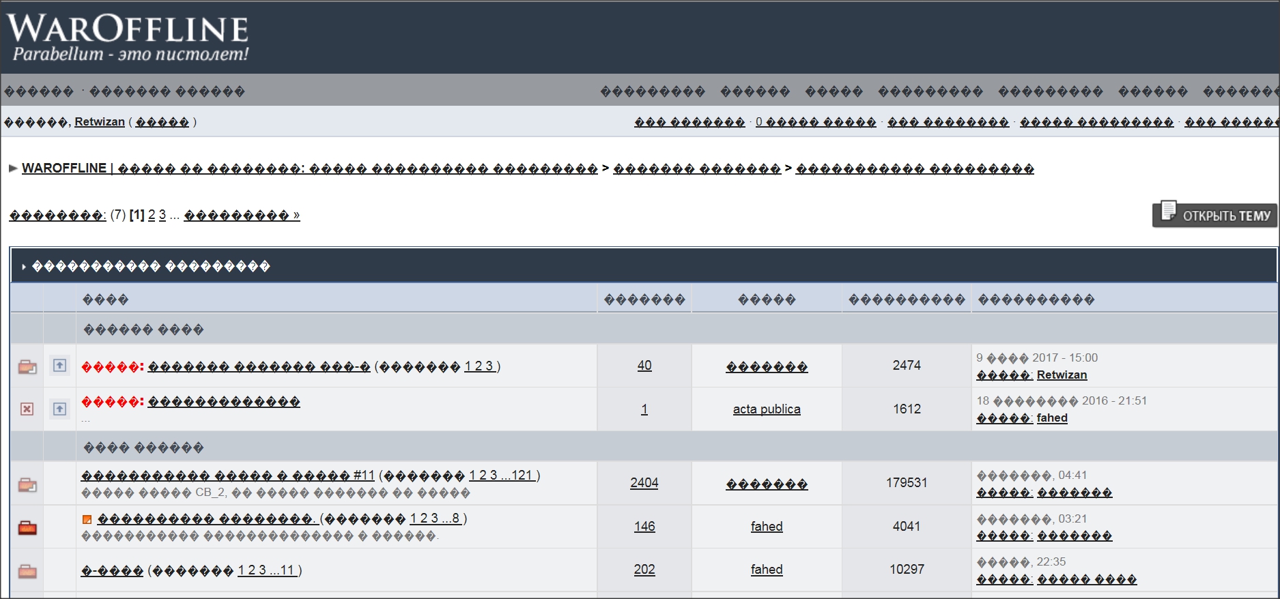View author acta publica's profile

[x=766, y=409]
